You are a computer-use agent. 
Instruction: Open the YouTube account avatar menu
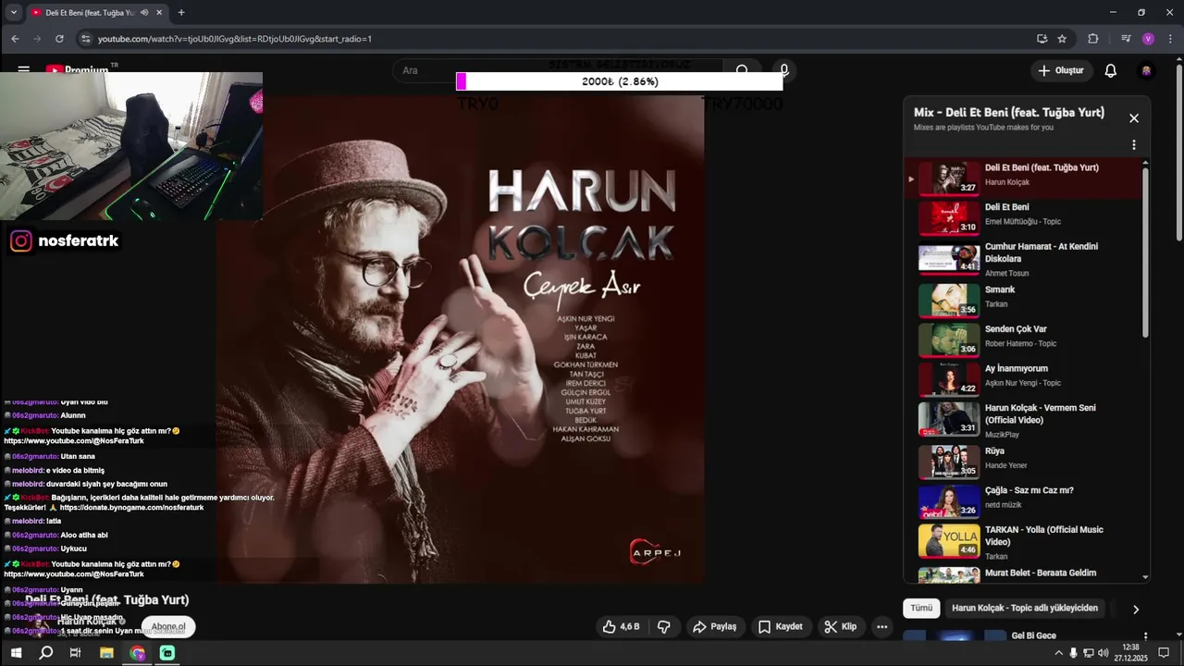tap(1146, 70)
